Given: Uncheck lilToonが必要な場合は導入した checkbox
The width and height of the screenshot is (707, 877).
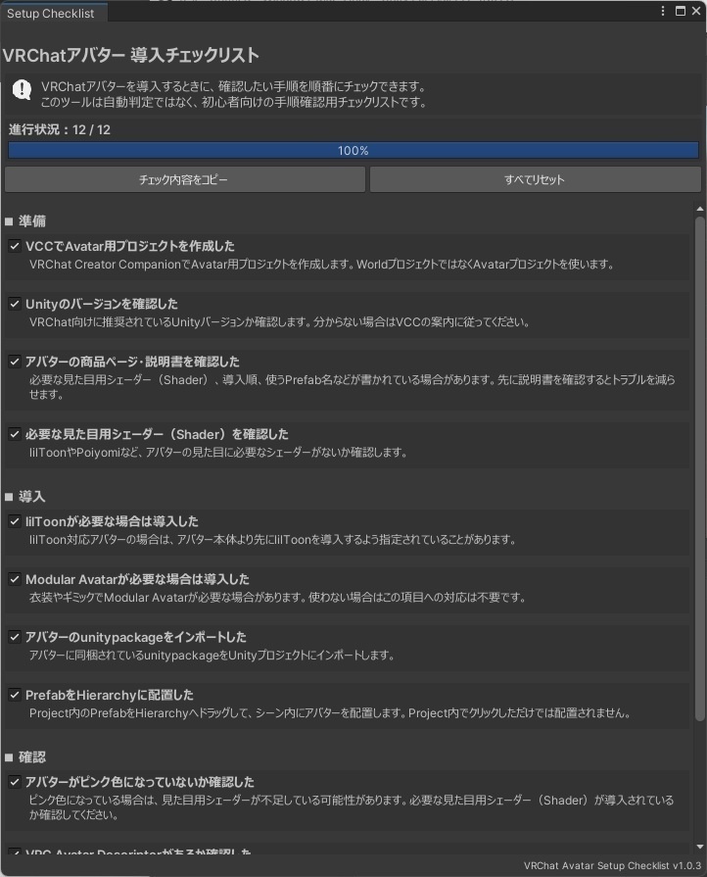Looking at the screenshot, I should (x=15, y=521).
